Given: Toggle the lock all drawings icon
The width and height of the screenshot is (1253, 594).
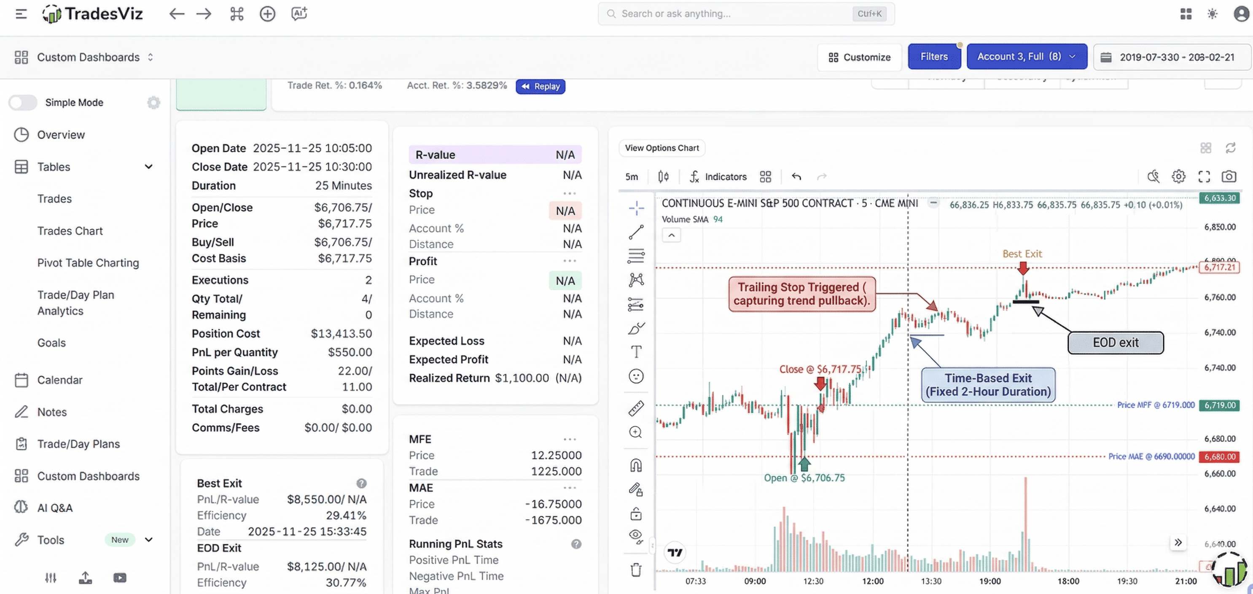Looking at the screenshot, I should point(636,514).
